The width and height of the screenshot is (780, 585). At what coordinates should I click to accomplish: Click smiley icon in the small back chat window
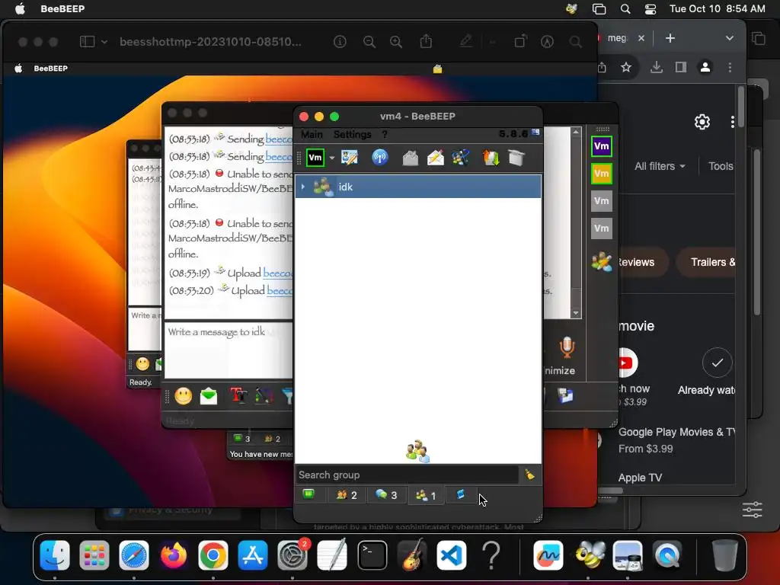(x=142, y=364)
